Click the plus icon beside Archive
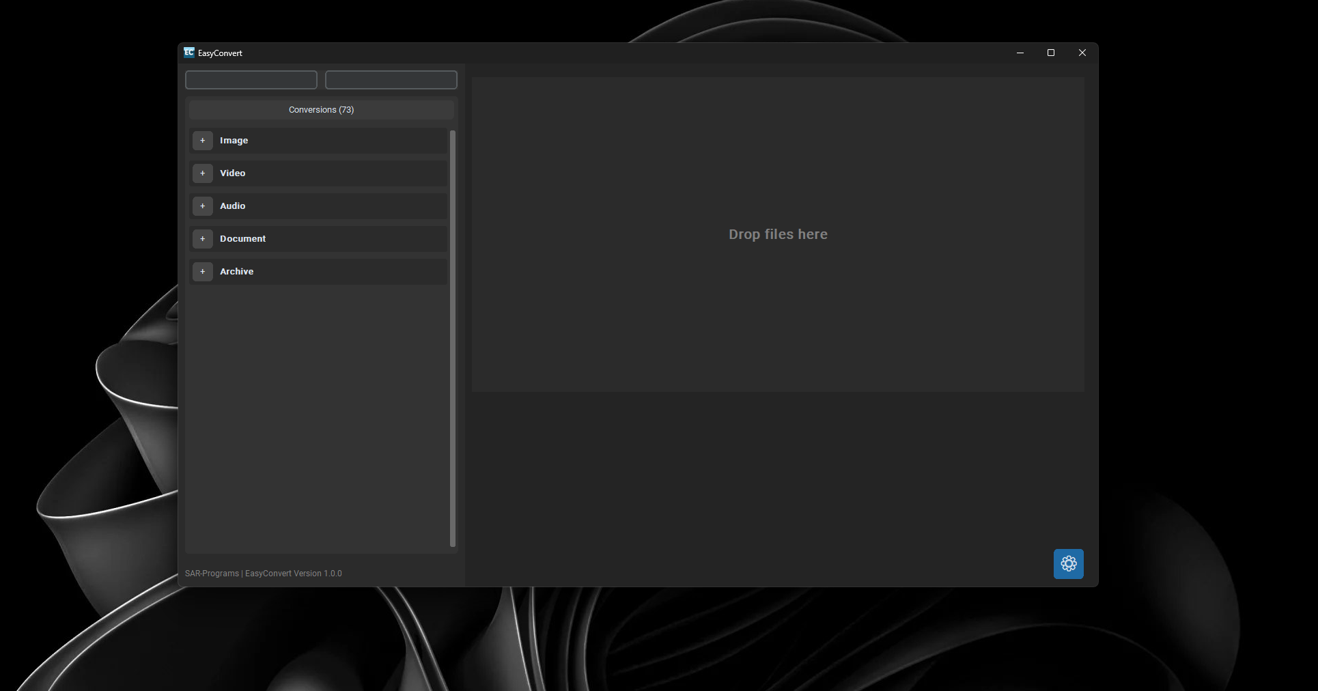 tap(202, 272)
